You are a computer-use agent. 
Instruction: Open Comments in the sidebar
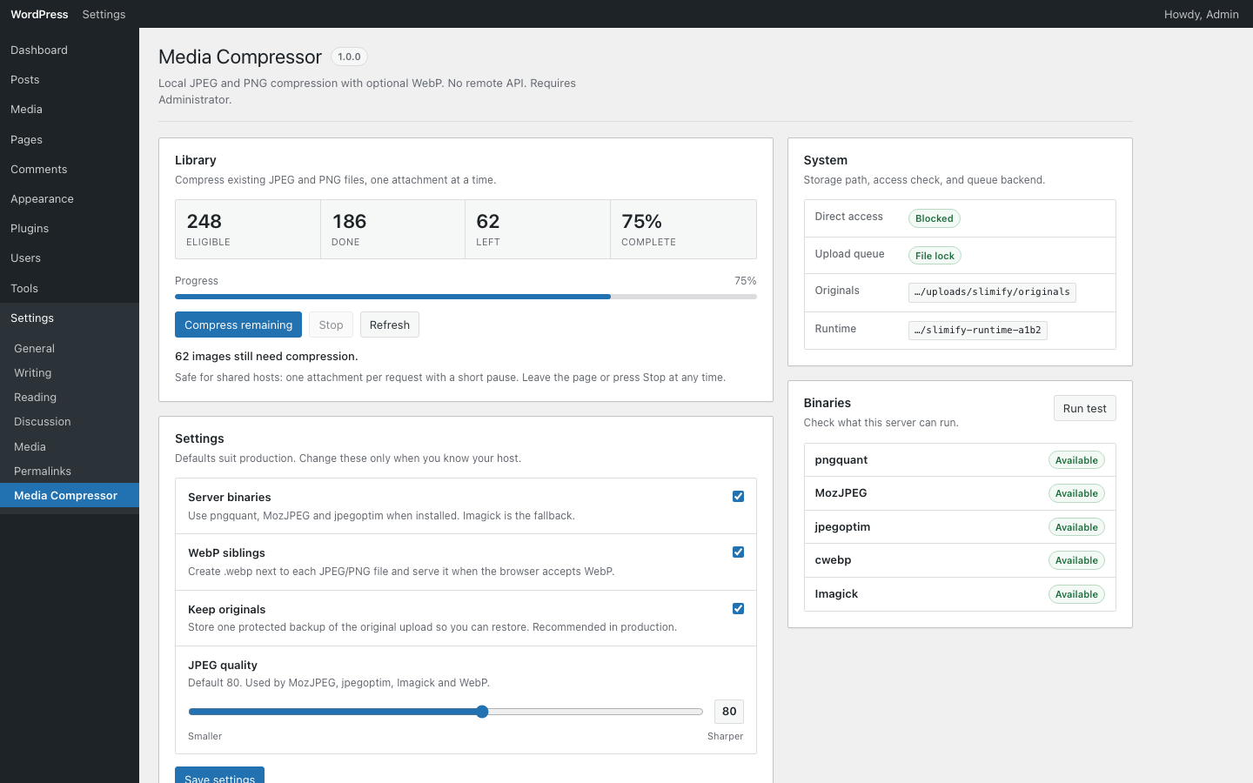(x=70, y=169)
